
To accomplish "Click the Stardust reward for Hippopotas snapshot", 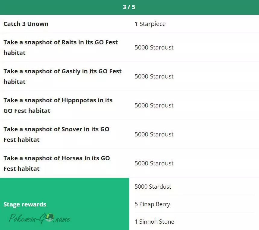I will pos(154,105).
